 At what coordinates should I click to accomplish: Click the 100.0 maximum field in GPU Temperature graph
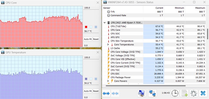91,57
